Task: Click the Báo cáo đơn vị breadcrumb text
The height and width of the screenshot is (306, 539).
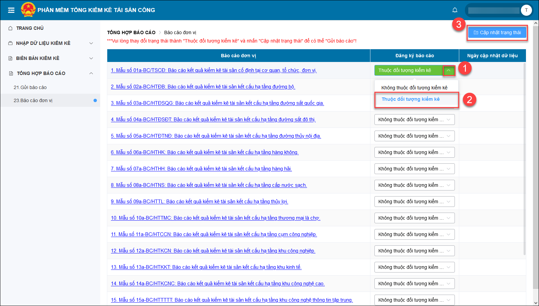Action: (x=180, y=32)
